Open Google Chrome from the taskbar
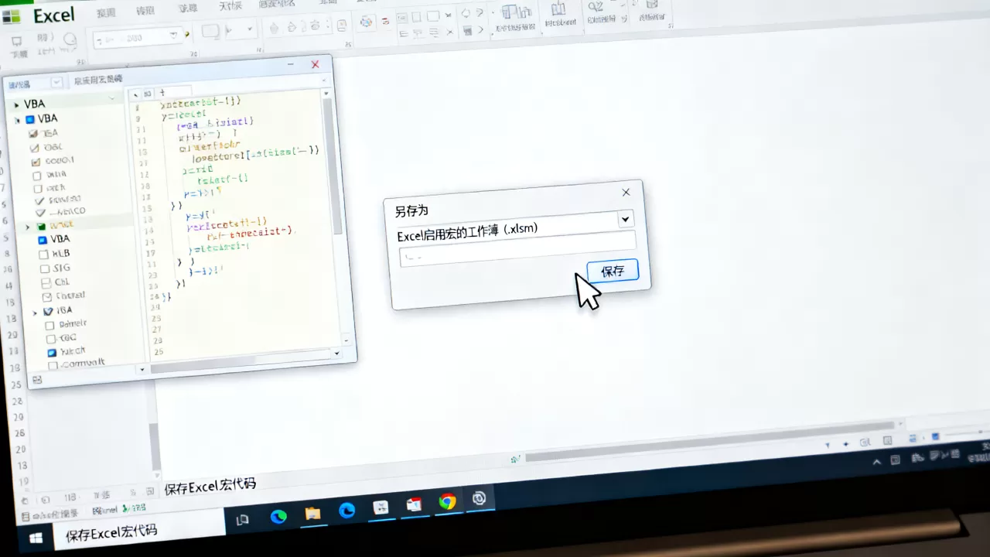The image size is (990, 557). click(x=447, y=501)
